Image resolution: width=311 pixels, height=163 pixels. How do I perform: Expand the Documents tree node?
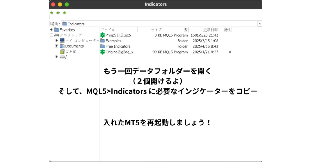pos(57,46)
